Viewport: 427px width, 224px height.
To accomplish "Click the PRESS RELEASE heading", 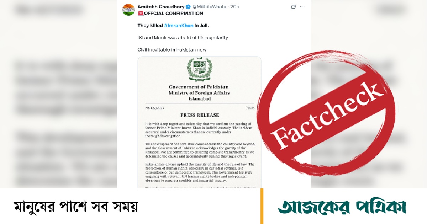I will tap(200, 115).
